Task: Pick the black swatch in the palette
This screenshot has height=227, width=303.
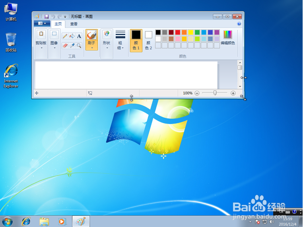Action: (158, 32)
